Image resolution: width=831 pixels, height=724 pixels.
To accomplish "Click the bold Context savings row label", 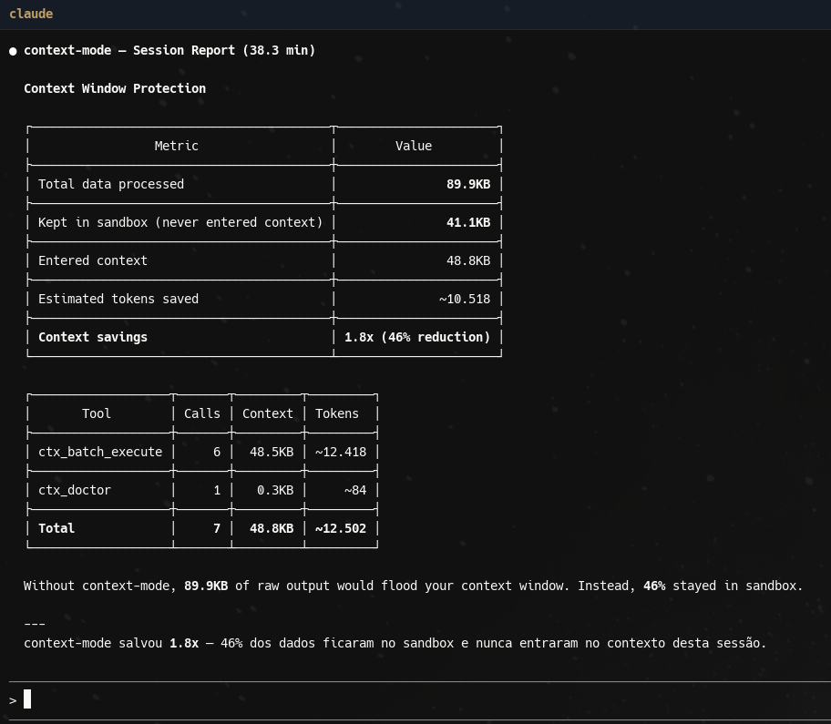I will click(93, 337).
